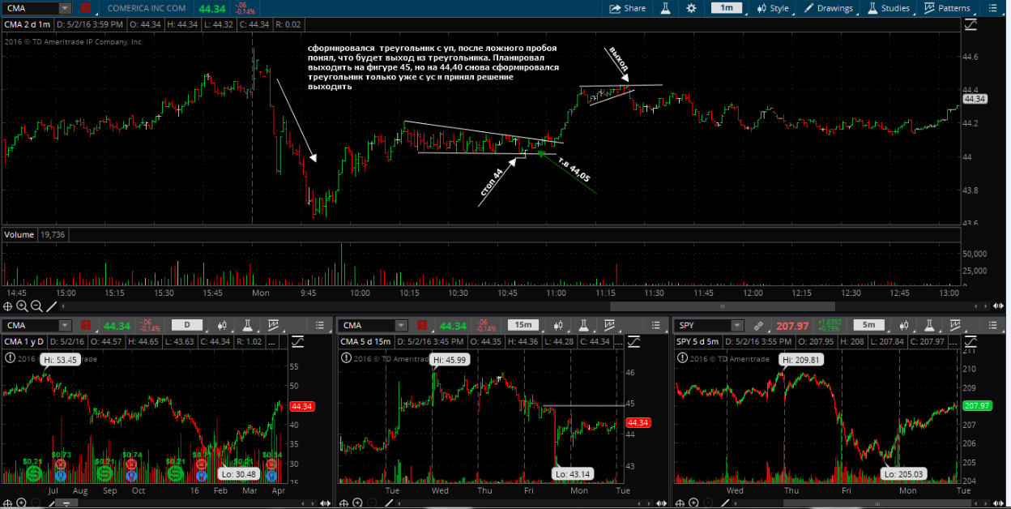
Task: Click the flask Edit studies icon in top toolbar
Action: coord(664,8)
